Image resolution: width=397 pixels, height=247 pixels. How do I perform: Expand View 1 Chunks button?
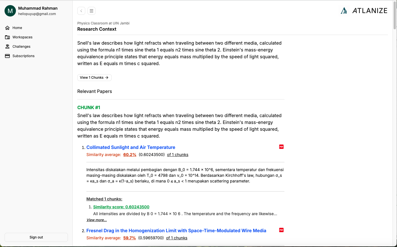pyautogui.click(x=94, y=78)
